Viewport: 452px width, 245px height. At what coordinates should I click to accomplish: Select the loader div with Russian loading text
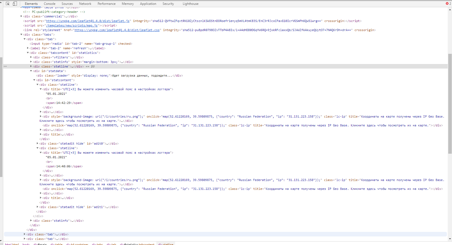click(110, 76)
